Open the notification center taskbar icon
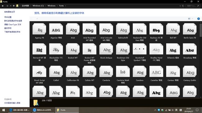 [197, 110]
